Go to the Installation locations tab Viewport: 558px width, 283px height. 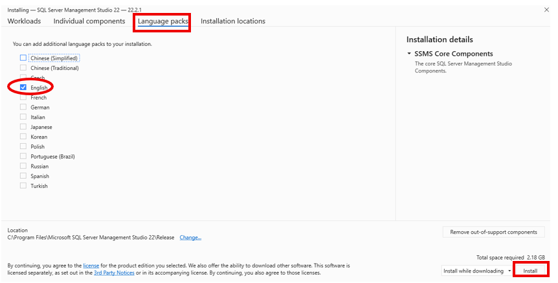coord(233,21)
